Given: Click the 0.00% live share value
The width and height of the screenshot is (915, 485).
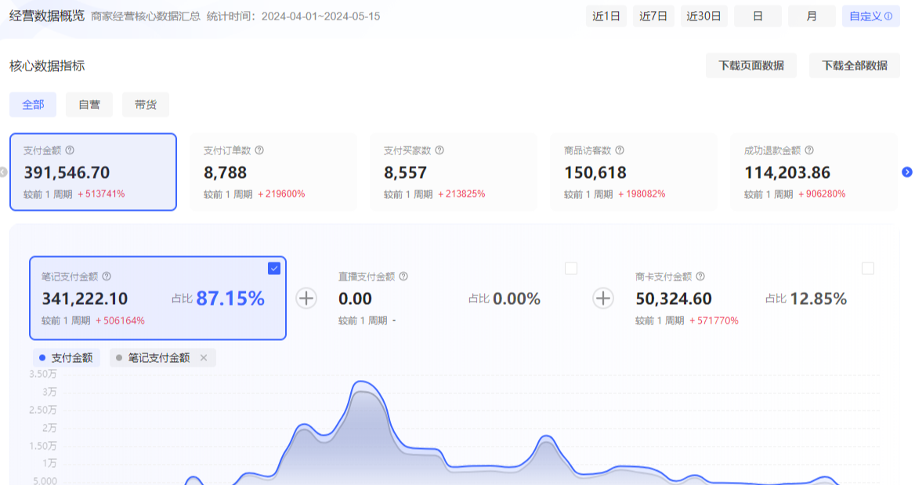Looking at the screenshot, I should [x=516, y=299].
